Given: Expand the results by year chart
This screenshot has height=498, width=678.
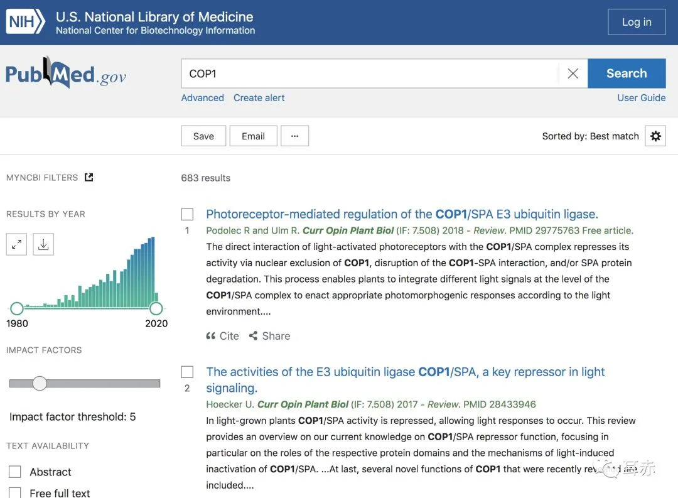Looking at the screenshot, I should (x=17, y=244).
